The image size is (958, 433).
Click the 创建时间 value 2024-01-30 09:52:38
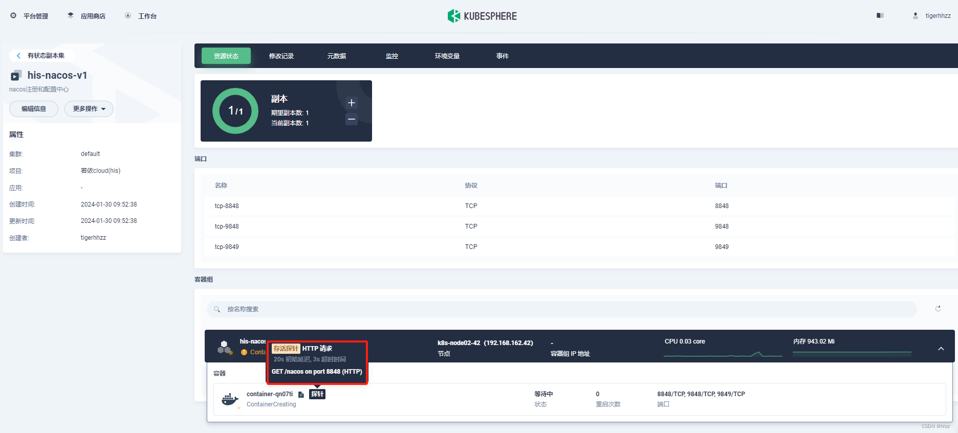pos(109,204)
